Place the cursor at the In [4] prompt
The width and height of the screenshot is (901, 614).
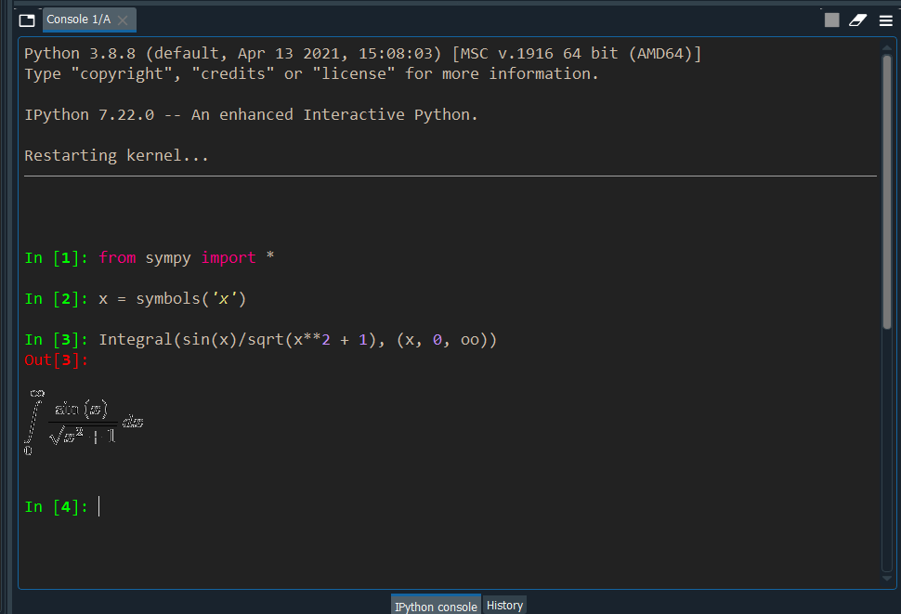click(98, 506)
